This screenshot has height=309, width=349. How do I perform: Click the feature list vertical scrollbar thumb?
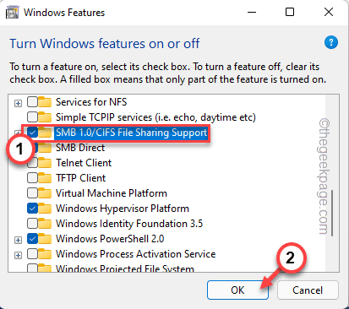pos(332,213)
